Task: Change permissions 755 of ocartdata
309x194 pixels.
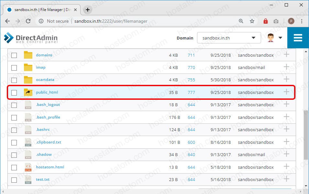Action: tap(191, 80)
